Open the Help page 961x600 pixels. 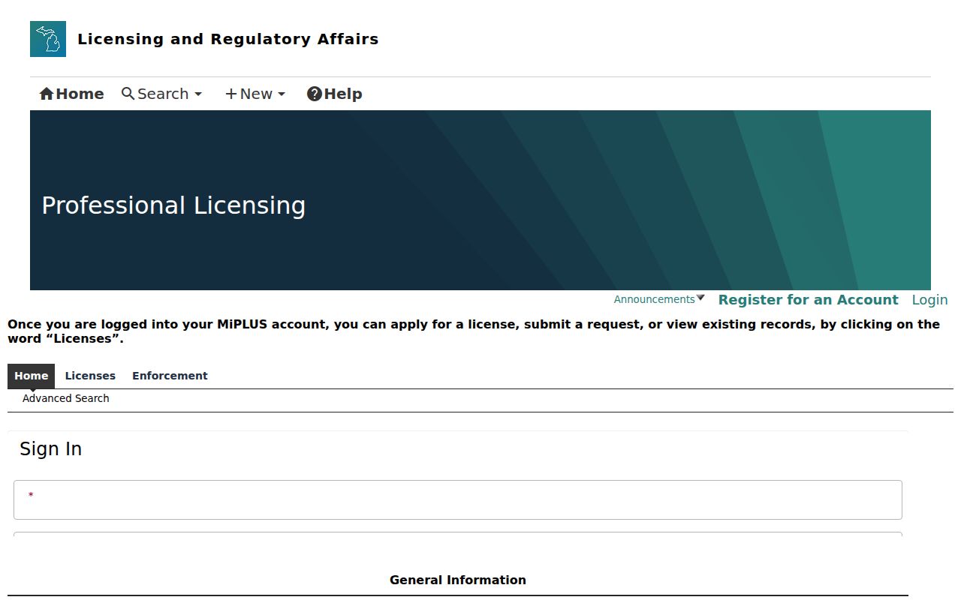pyautogui.click(x=334, y=94)
